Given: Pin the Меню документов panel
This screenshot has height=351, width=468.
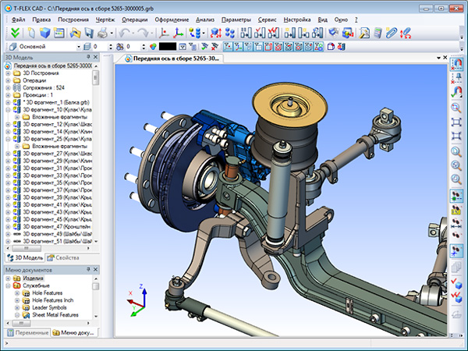Looking at the screenshot, I should tap(88, 270).
